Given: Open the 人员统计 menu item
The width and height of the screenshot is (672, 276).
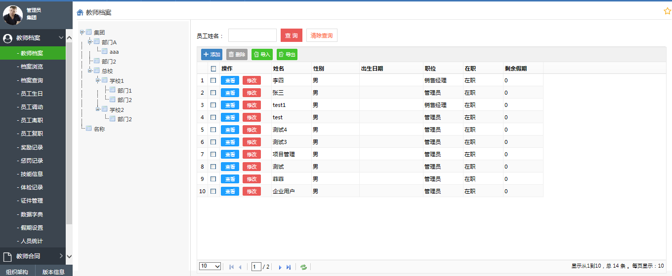Looking at the screenshot, I should click(x=33, y=241).
